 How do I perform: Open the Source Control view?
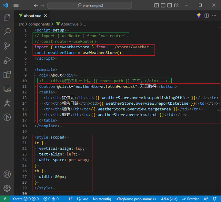[7, 46]
